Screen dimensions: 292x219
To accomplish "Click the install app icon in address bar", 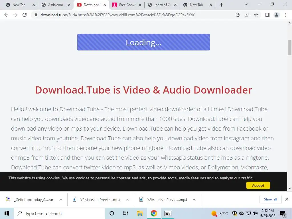I will (238, 15).
